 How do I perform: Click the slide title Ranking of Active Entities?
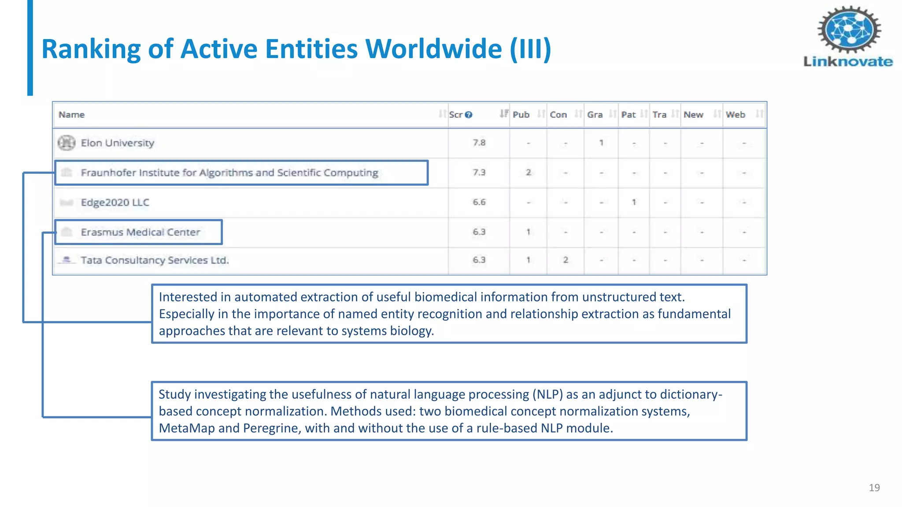pyautogui.click(x=296, y=48)
